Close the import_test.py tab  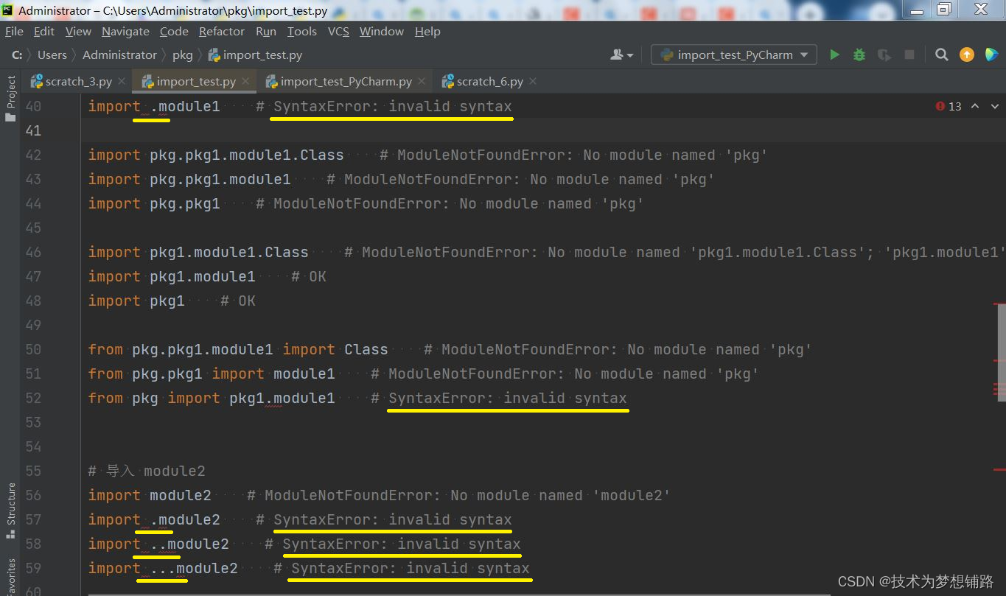point(245,82)
